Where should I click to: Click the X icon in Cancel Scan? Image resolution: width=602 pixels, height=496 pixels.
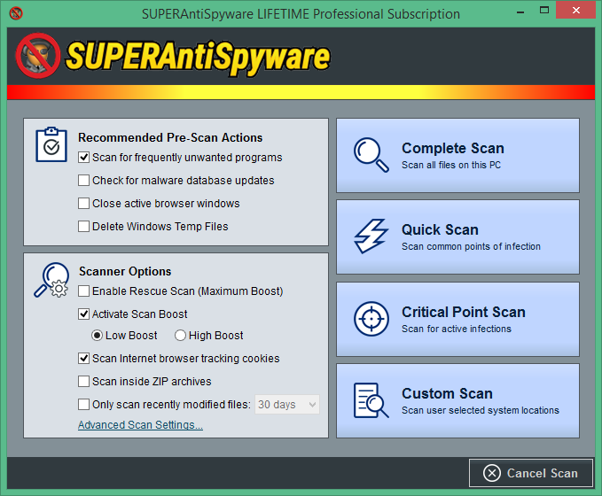click(492, 473)
